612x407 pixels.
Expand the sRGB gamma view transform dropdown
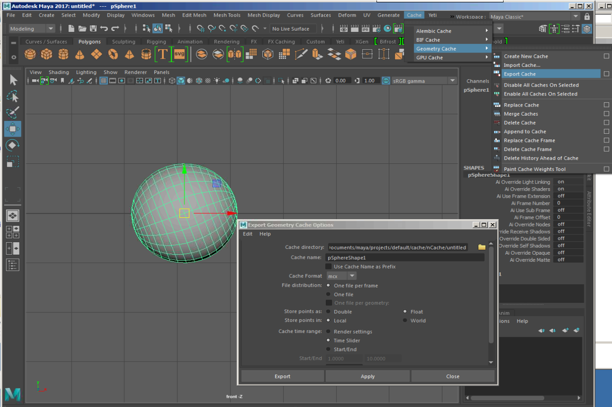452,81
